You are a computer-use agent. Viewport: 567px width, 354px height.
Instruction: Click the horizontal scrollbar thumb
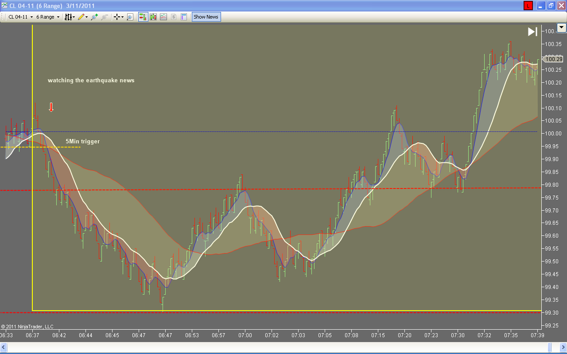[550, 347]
